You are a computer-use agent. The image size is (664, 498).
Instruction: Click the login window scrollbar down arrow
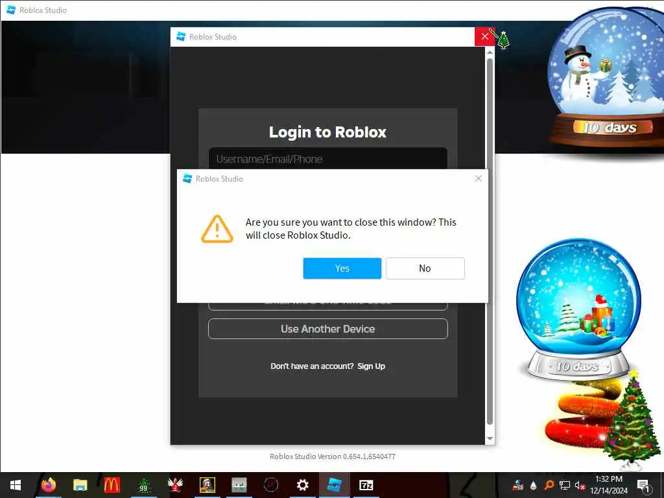tap(490, 439)
